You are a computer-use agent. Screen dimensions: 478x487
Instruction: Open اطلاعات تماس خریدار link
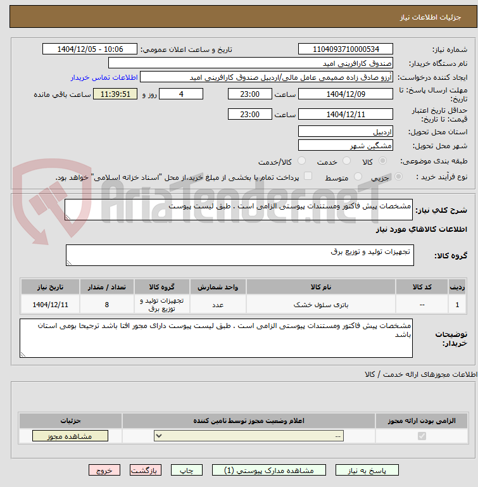click(x=104, y=77)
